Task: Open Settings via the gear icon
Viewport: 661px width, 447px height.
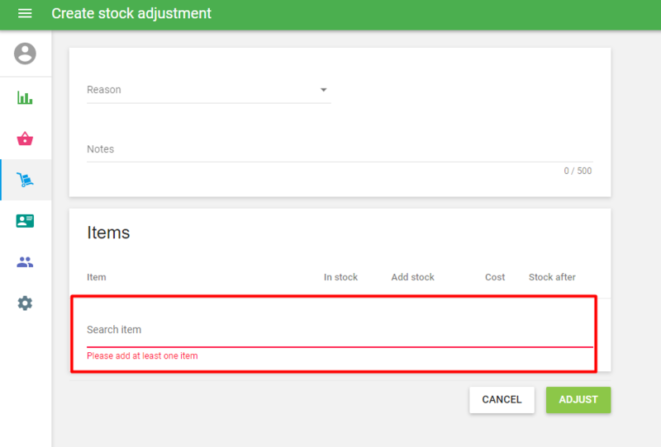Action: [x=25, y=303]
